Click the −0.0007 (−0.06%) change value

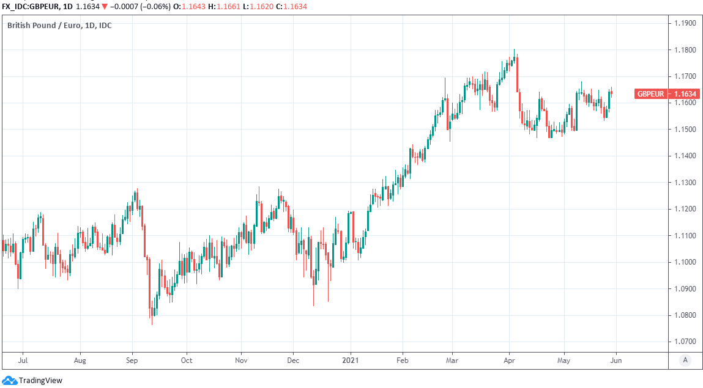click(139, 7)
